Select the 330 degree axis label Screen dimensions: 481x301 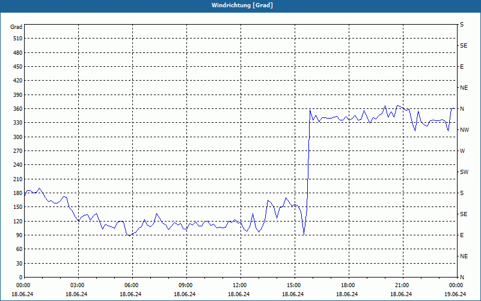[18, 123]
